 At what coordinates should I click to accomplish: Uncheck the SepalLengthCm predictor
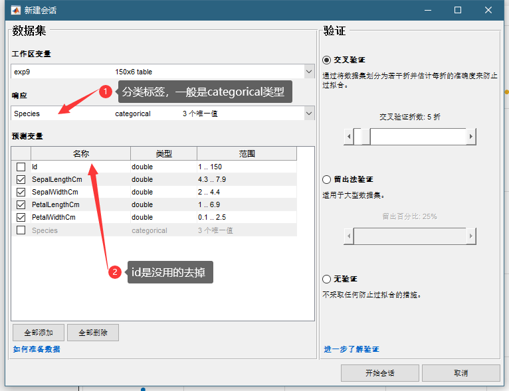point(21,180)
